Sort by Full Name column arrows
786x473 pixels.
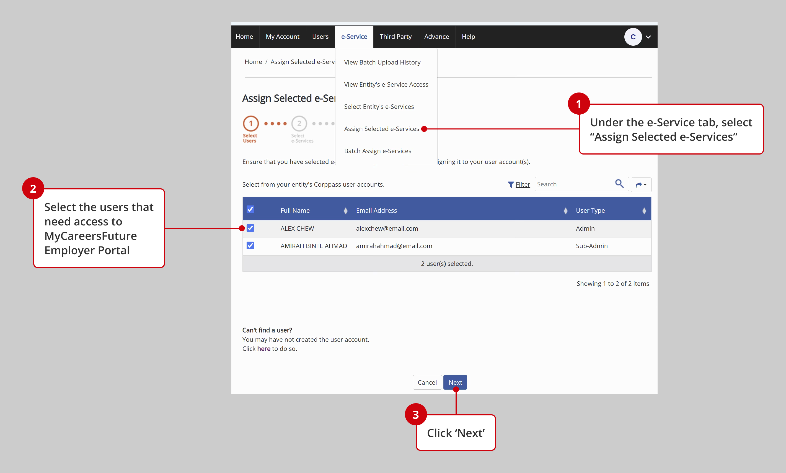[346, 211]
